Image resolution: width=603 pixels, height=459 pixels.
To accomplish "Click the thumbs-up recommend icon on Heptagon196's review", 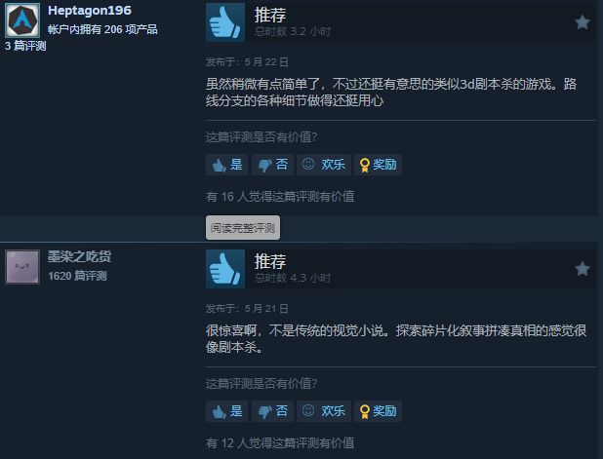I will (225, 22).
